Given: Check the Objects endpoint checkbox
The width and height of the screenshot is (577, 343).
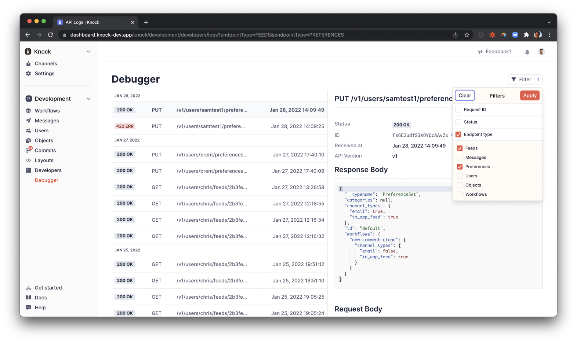Looking at the screenshot, I should point(460,185).
